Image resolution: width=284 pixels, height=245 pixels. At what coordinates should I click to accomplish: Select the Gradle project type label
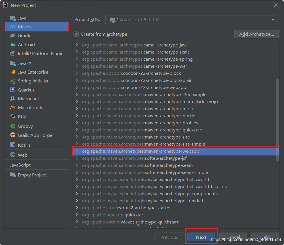pyautogui.click(x=25, y=36)
